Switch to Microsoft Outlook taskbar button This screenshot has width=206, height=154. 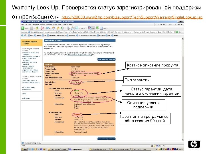[57, 149]
